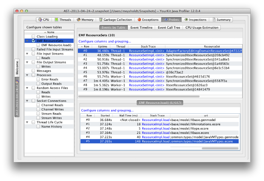The width and height of the screenshot is (264, 181).
Task: Switch to Event Timeline view
Action: pyautogui.click(x=142, y=28)
